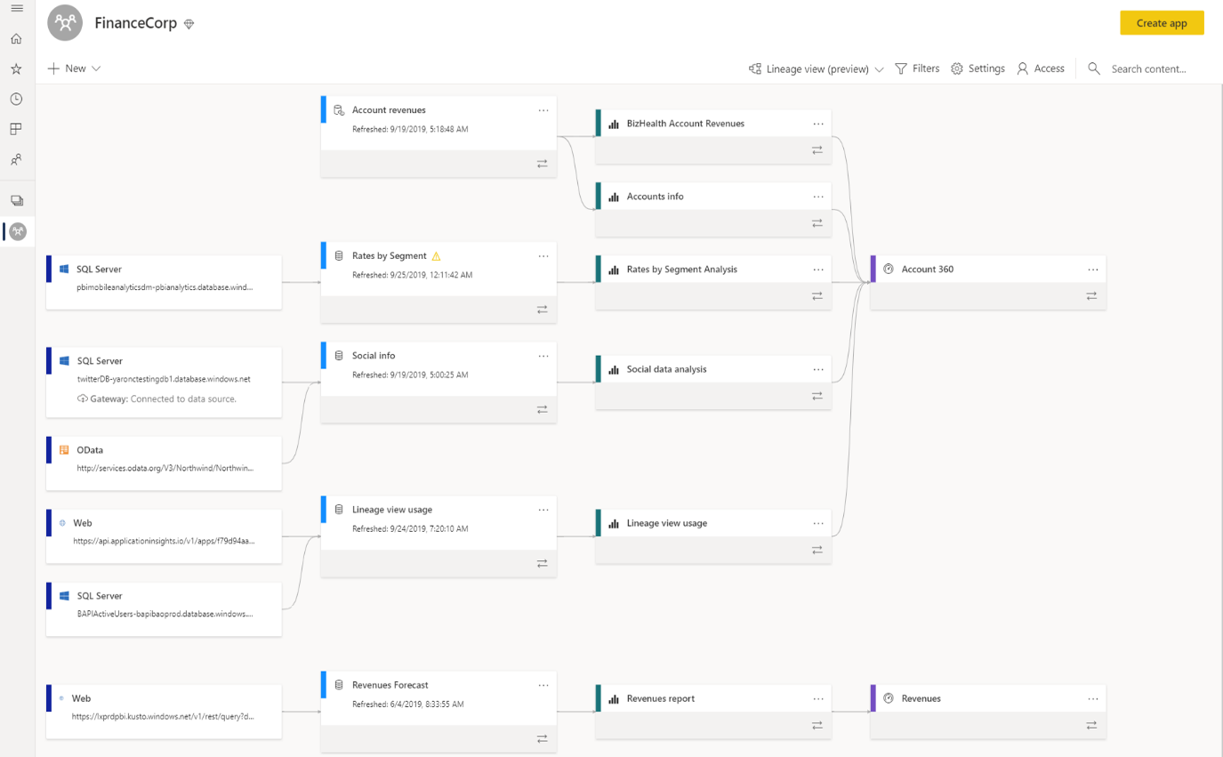Viewport: 1223px width, 757px height.
Task: Show lineage for Social info dataset
Action: pos(542,409)
